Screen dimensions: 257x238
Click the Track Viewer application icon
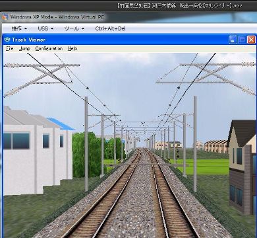(x=7, y=40)
